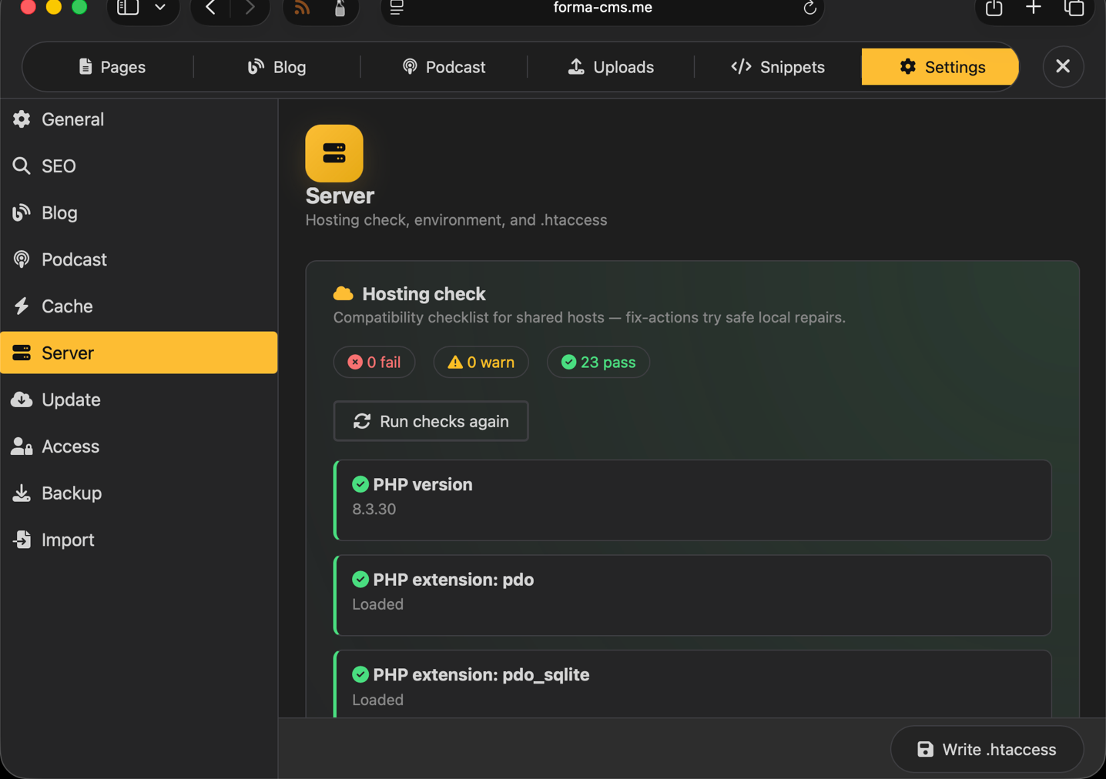This screenshot has height=779, width=1106.
Task: Open the Podcast tab in top navigation
Action: [x=444, y=67]
